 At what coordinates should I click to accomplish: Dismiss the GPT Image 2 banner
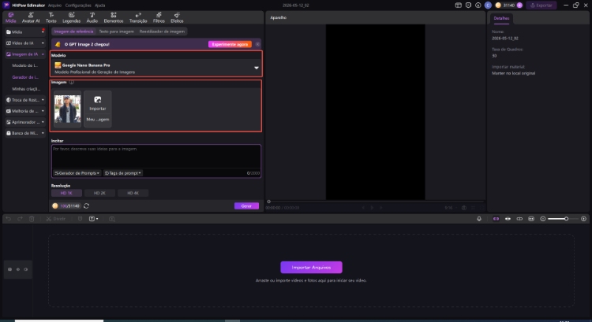click(257, 44)
